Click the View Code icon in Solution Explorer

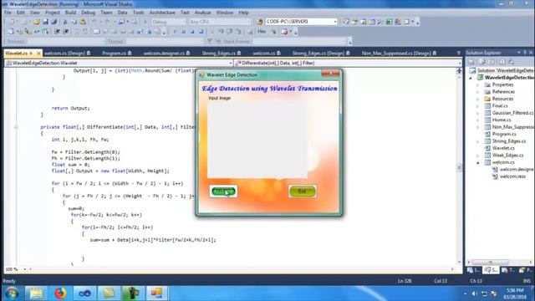502,62
